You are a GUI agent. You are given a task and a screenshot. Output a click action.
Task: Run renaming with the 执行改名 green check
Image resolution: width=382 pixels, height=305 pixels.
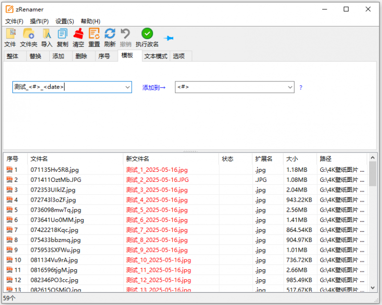click(147, 37)
